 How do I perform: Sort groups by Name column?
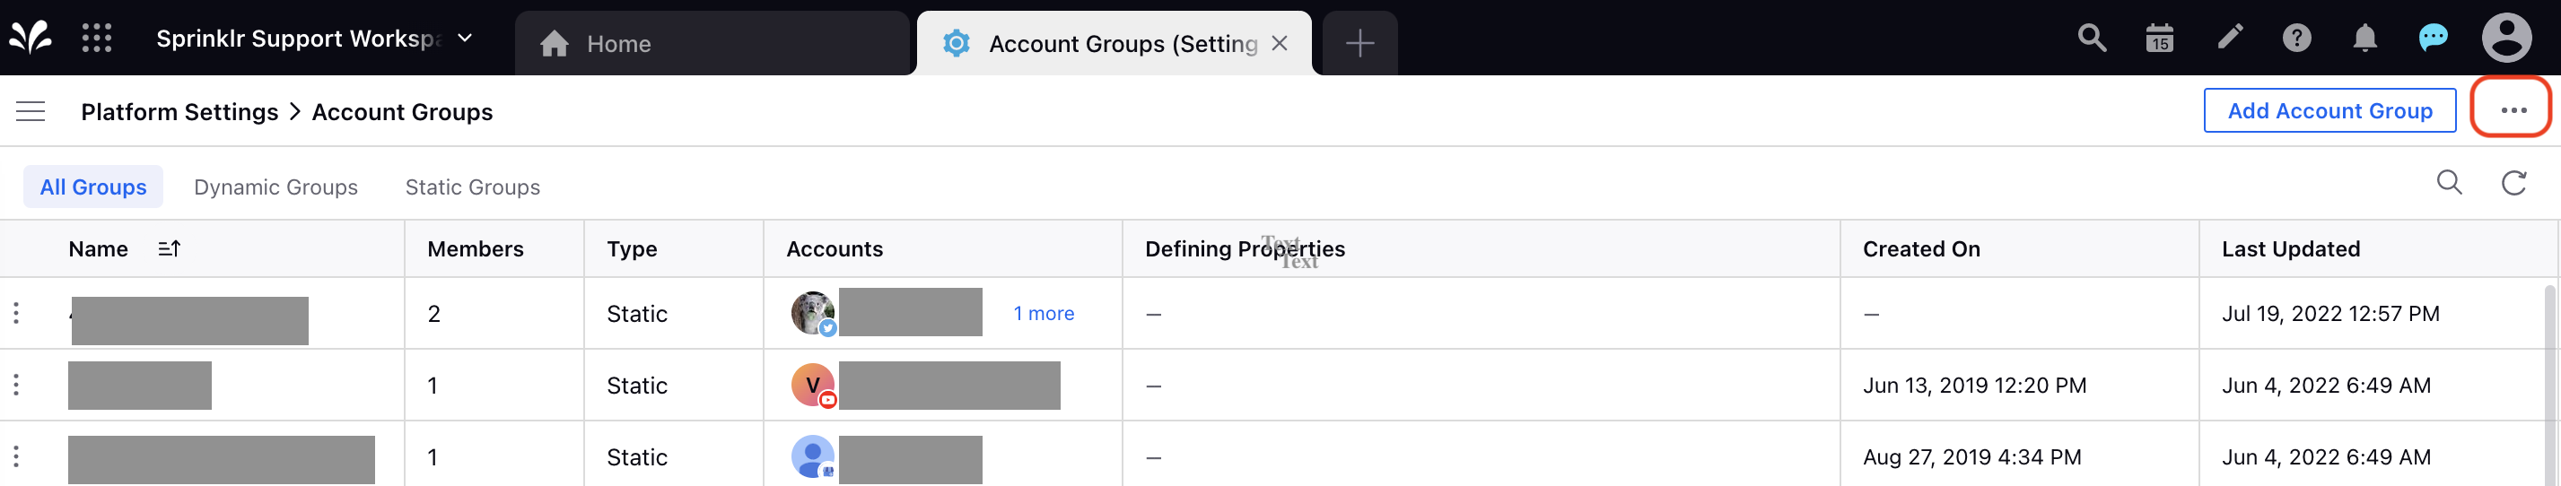click(x=169, y=248)
